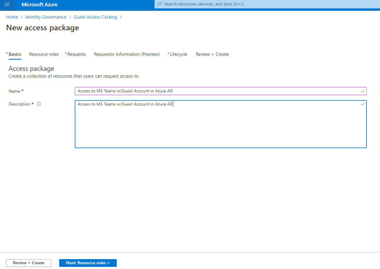Screen dimensions: 380x269
Task: Open the Identity Governance breadcrumb
Action: (46, 17)
